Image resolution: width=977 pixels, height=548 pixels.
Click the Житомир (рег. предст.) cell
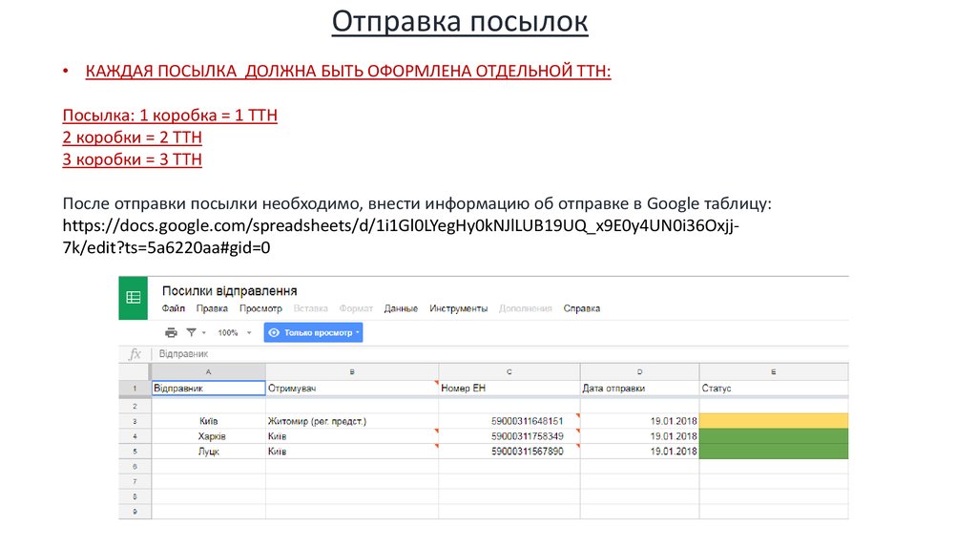click(x=351, y=420)
